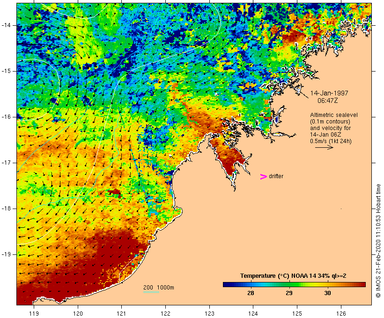Click the longitude axis label '124'
The width and height of the screenshot is (384, 318).
point(253,313)
